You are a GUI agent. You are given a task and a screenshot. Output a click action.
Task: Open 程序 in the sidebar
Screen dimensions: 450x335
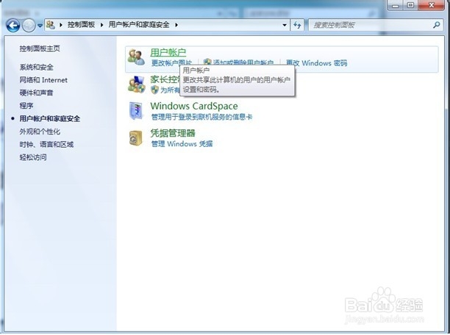[x=26, y=106]
